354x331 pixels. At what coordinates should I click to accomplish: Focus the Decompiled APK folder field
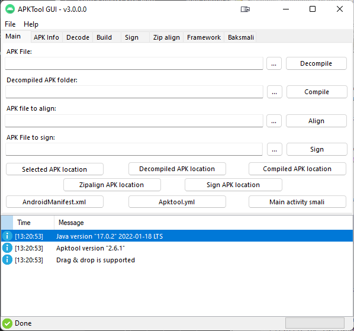(x=134, y=92)
